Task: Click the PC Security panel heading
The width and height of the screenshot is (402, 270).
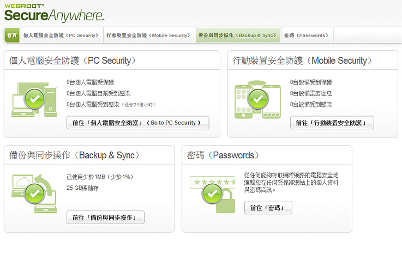Action: point(73,61)
